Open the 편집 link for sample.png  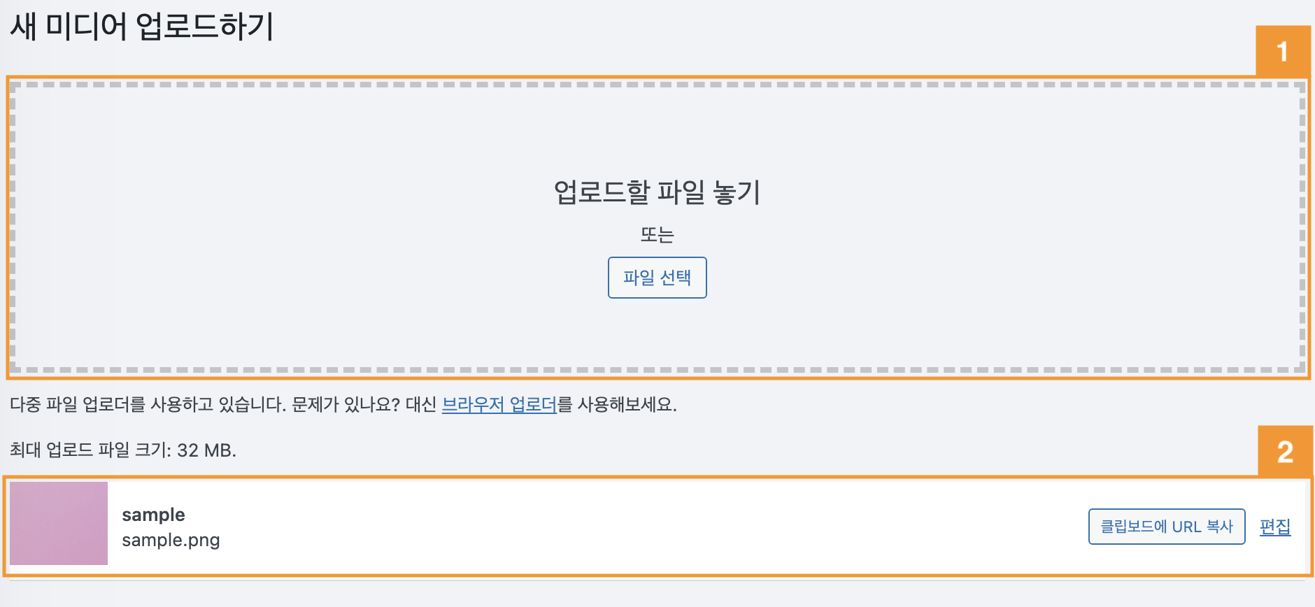pos(1275,527)
